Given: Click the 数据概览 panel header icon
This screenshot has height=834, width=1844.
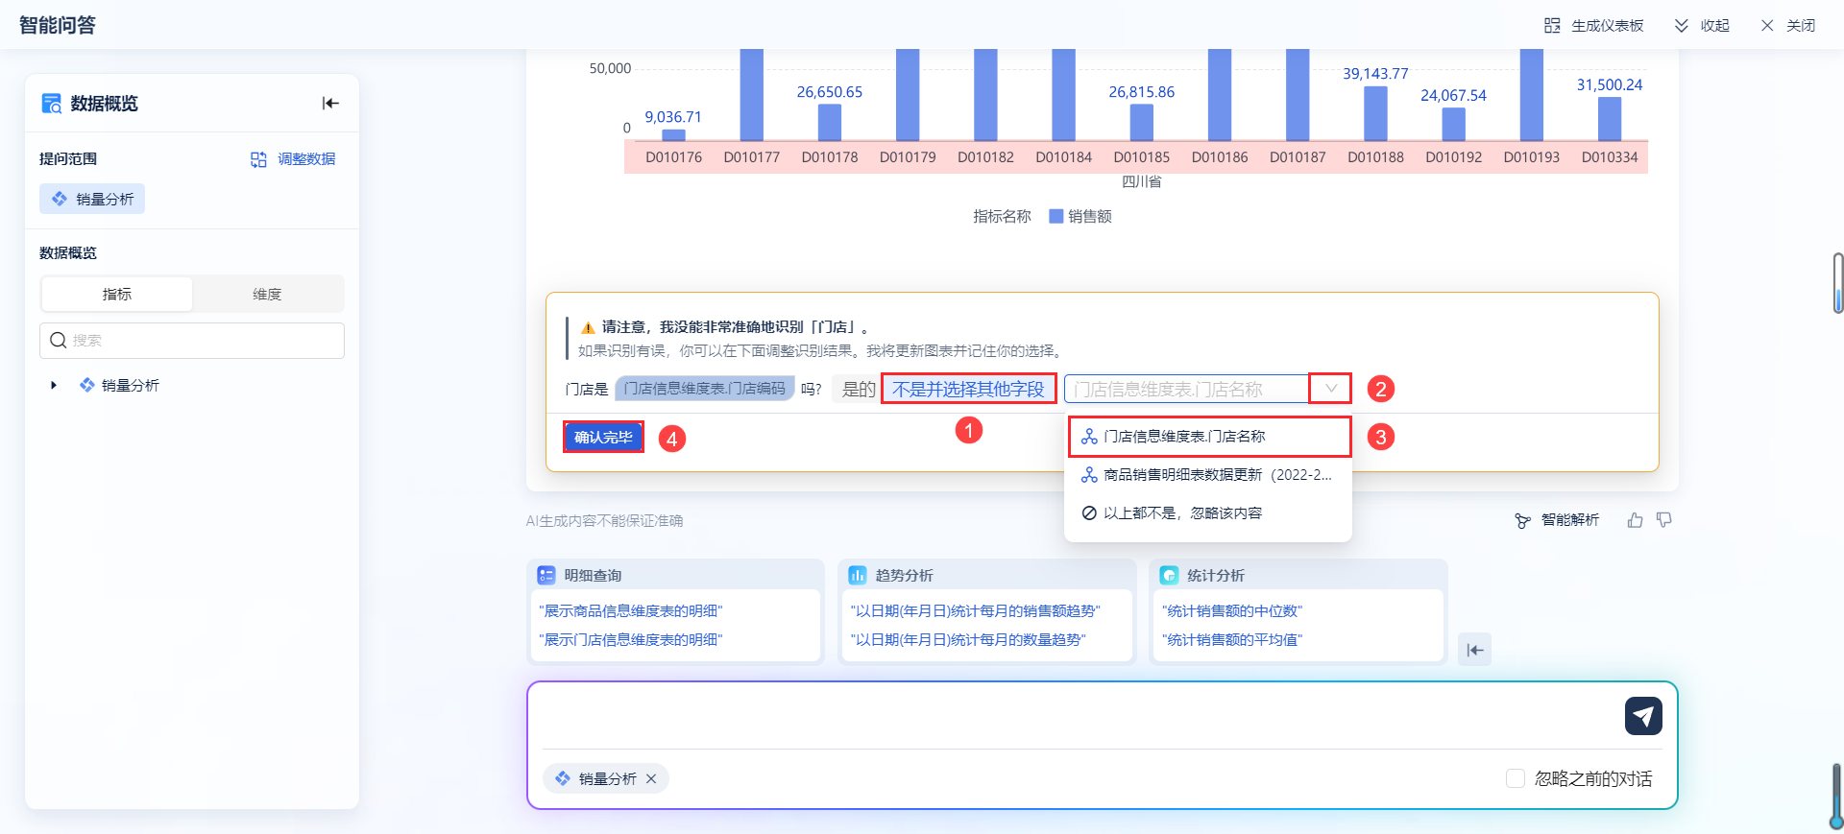Looking at the screenshot, I should 51,104.
